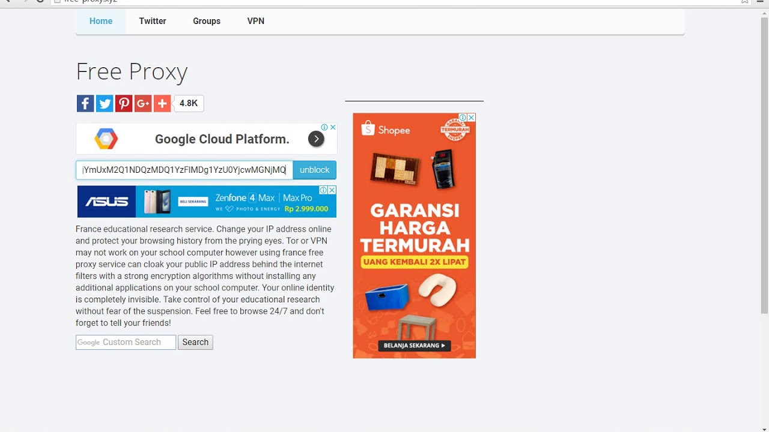
Task: Close the ASUS Zenfone banner ad
Action: point(332,190)
